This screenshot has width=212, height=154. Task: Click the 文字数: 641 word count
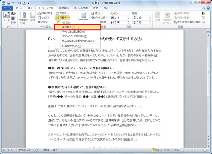25,150
